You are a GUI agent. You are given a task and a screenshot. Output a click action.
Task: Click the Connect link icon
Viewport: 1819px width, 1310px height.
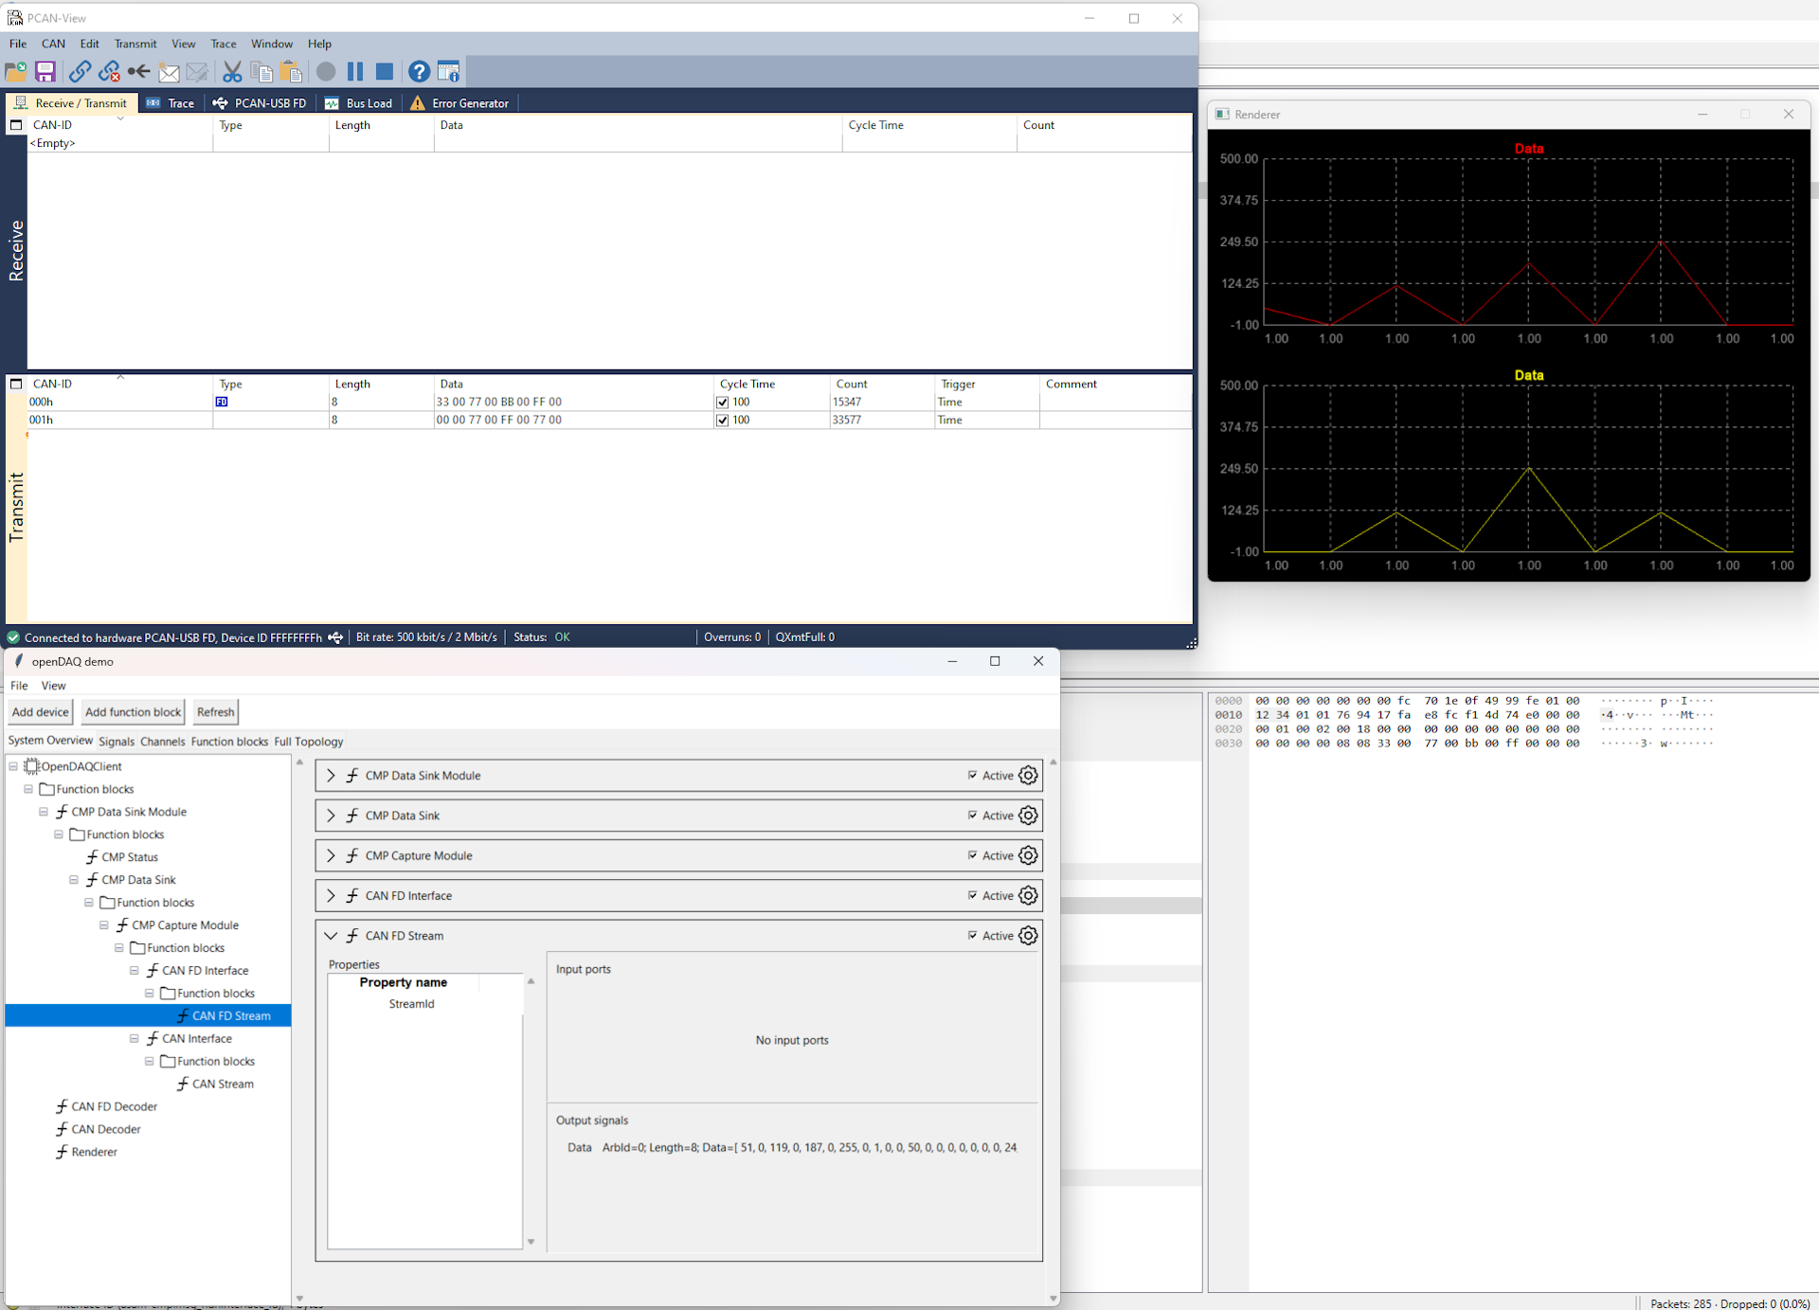80,72
